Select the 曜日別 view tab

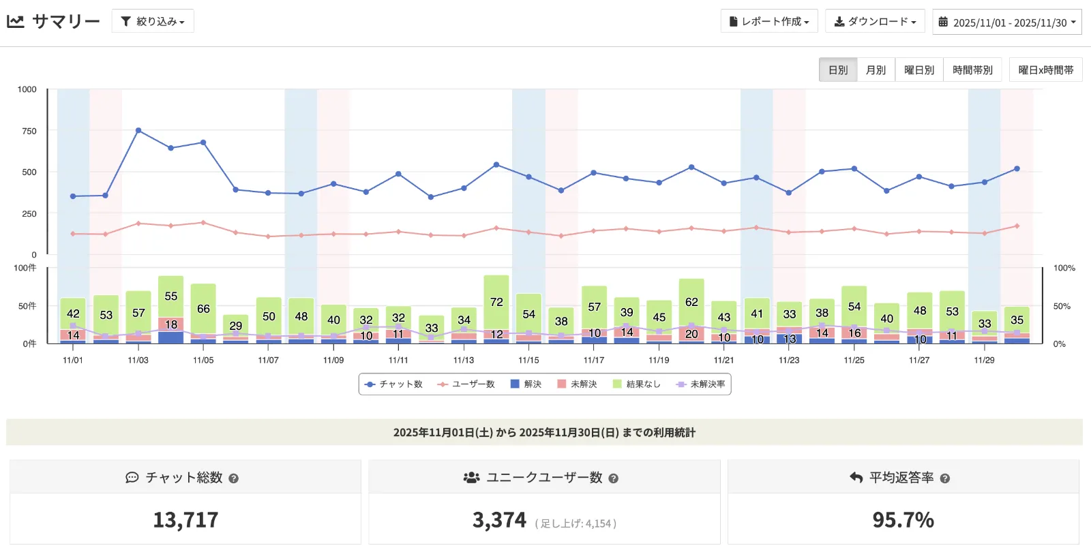pyautogui.click(x=918, y=70)
